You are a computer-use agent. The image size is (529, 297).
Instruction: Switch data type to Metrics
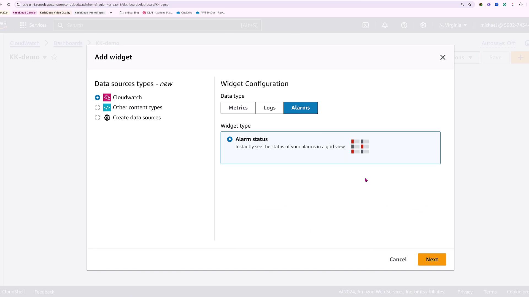pos(238,108)
